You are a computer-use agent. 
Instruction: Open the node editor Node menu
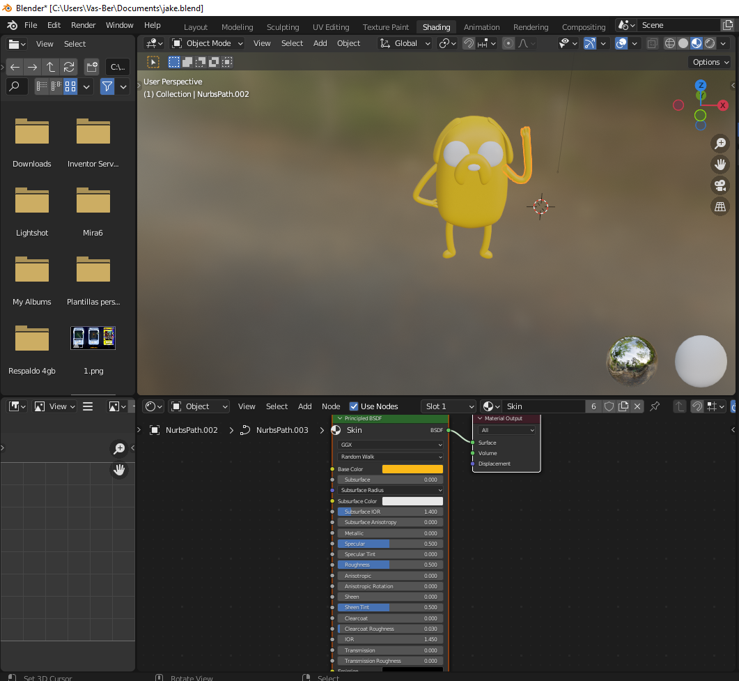[331, 406]
